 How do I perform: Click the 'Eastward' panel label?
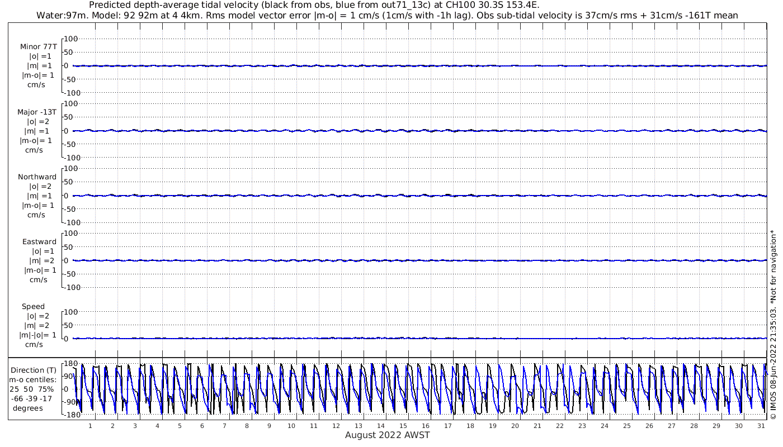39,242
